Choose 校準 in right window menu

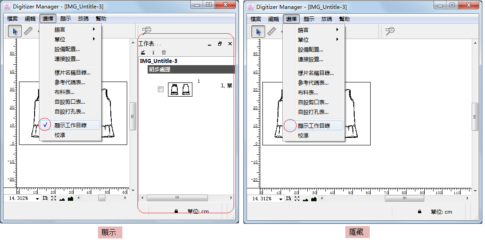[x=303, y=135]
